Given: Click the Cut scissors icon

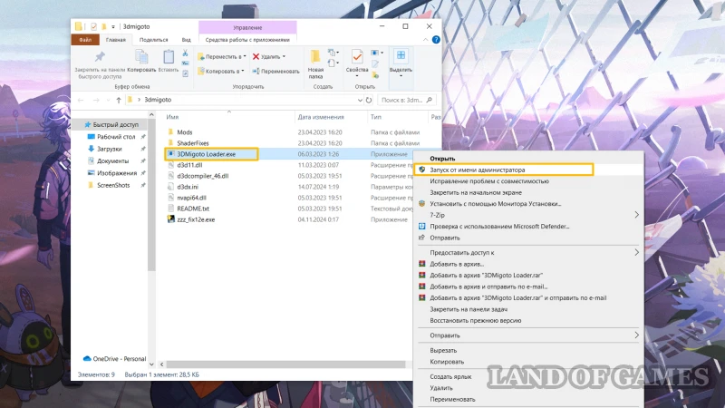Looking at the screenshot, I should tap(185, 53).
